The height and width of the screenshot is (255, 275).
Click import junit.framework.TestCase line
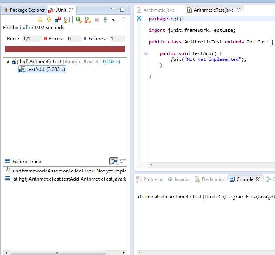click(x=192, y=30)
